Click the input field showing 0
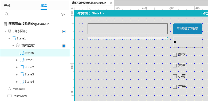The width and height of the screenshot is (208, 101). [188, 42]
